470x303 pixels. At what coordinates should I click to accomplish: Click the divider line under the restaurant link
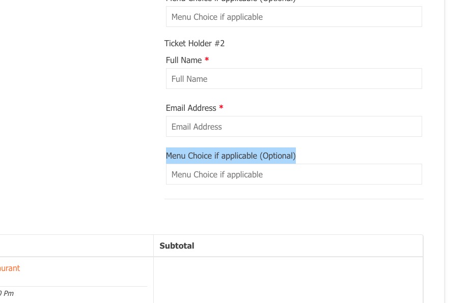point(73,286)
